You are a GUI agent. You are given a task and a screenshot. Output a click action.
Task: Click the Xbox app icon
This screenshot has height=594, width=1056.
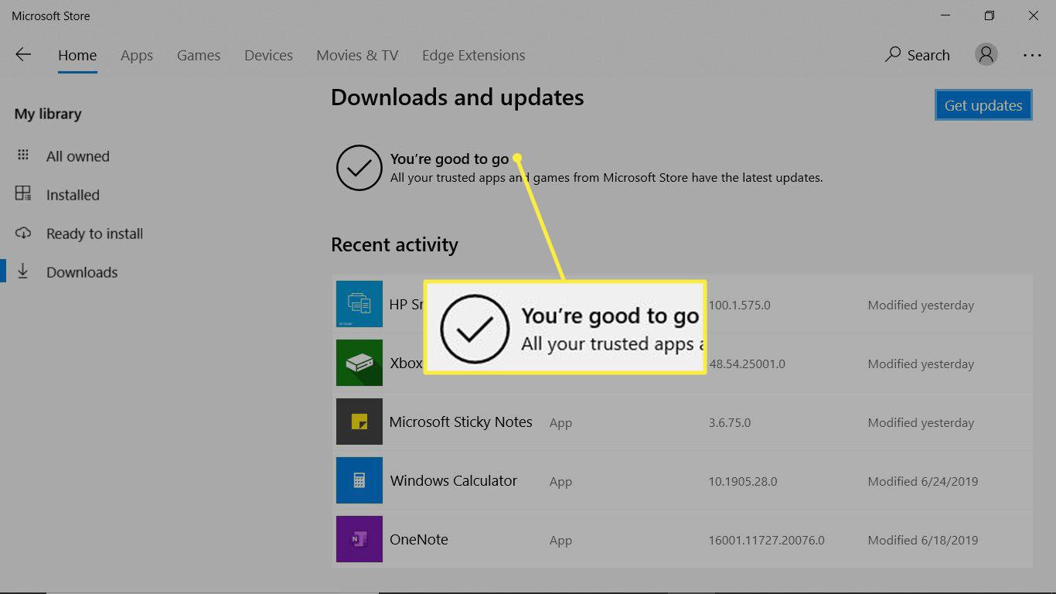coord(359,363)
